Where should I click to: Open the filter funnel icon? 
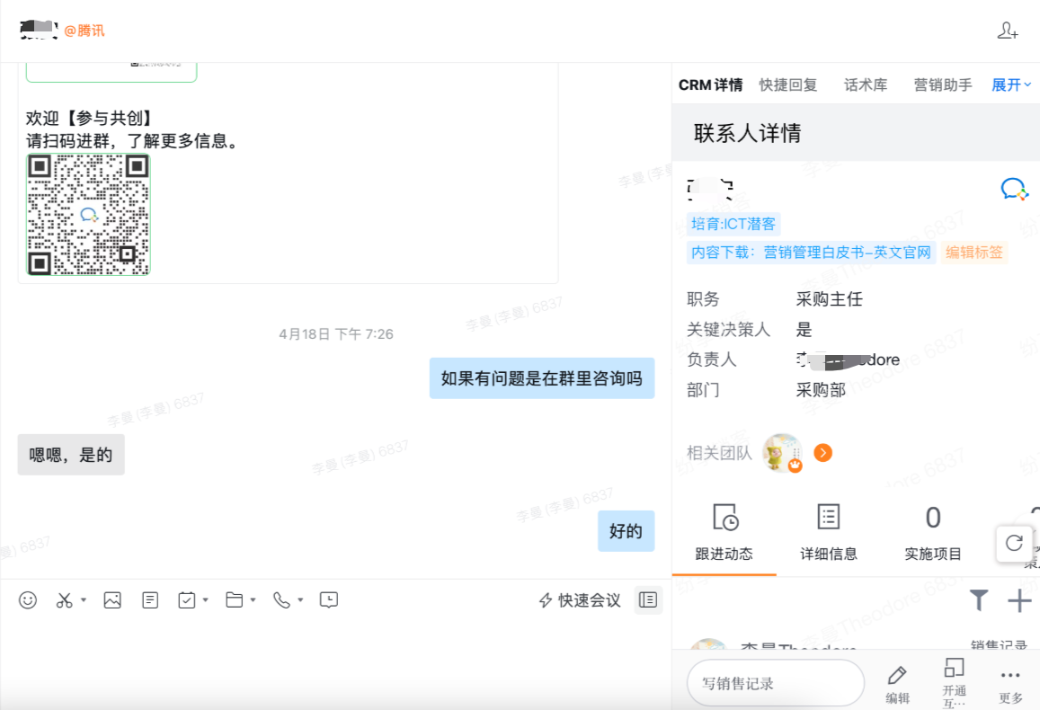click(x=979, y=600)
